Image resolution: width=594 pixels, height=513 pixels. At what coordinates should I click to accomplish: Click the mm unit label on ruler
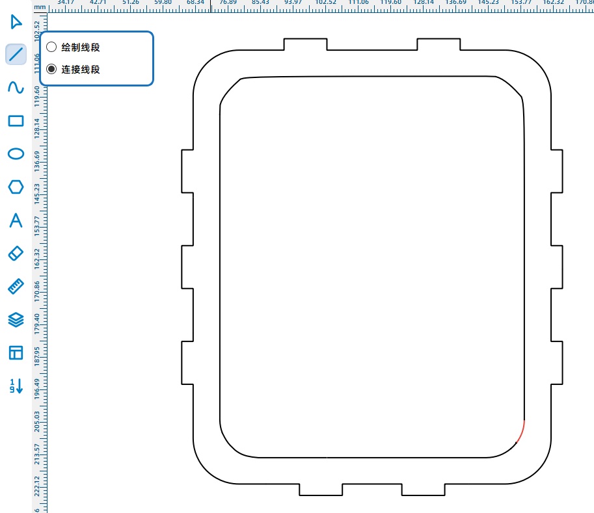40,7
